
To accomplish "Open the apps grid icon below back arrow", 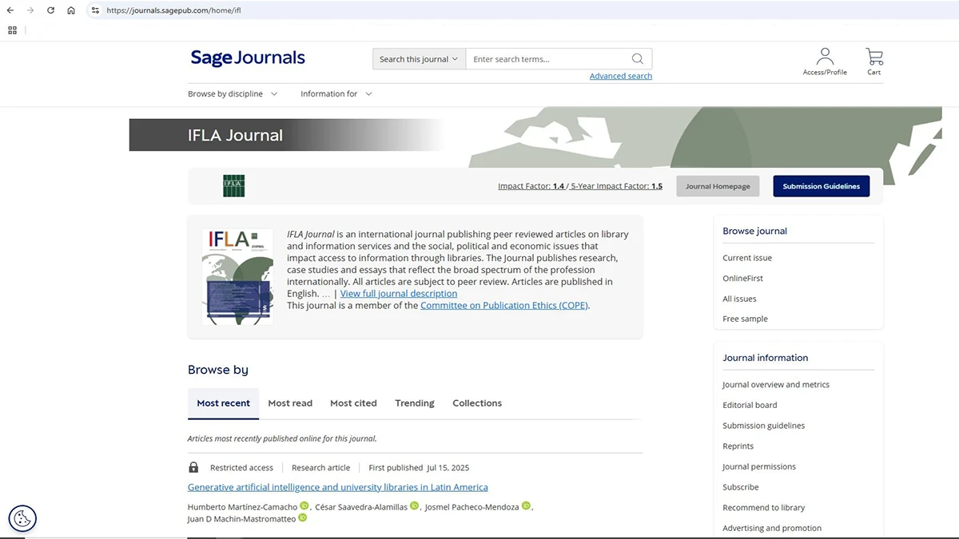I will point(12,30).
